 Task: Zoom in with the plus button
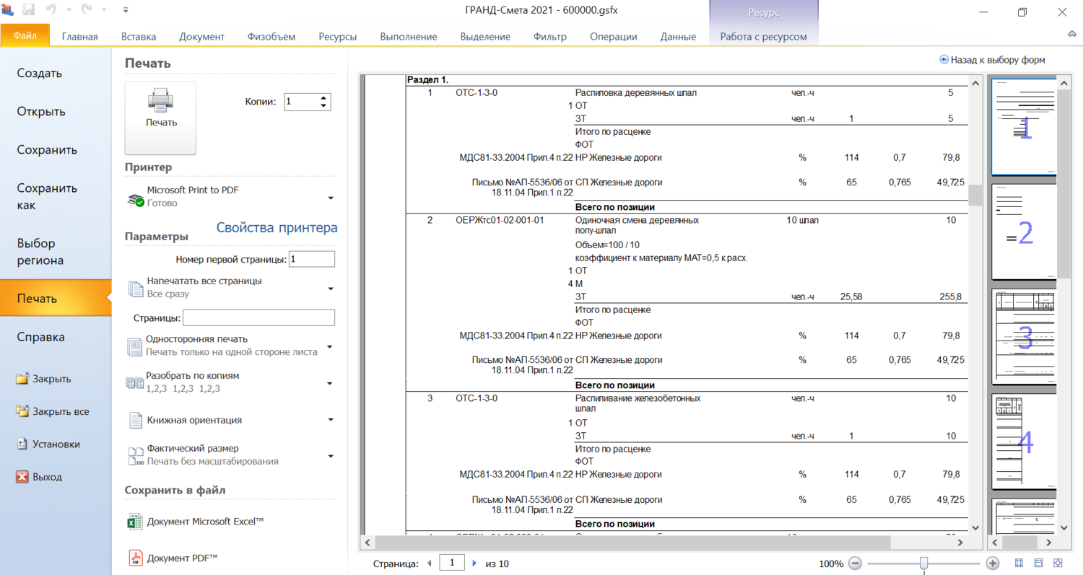993,563
